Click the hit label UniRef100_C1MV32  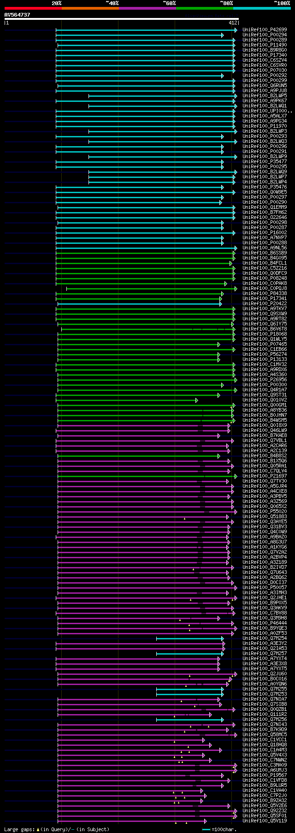coord(265,365)
